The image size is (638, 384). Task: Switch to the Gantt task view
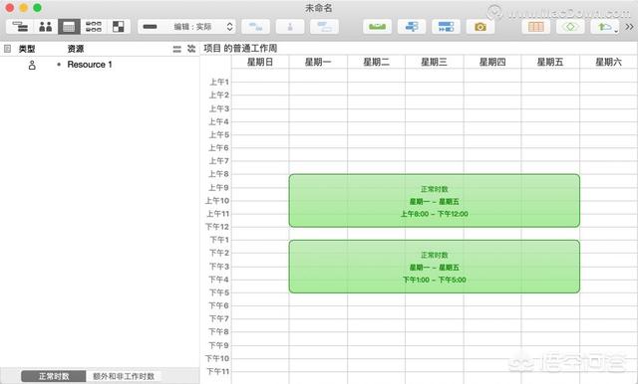click(x=20, y=27)
